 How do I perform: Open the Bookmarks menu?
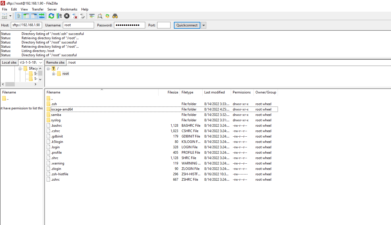click(x=69, y=9)
